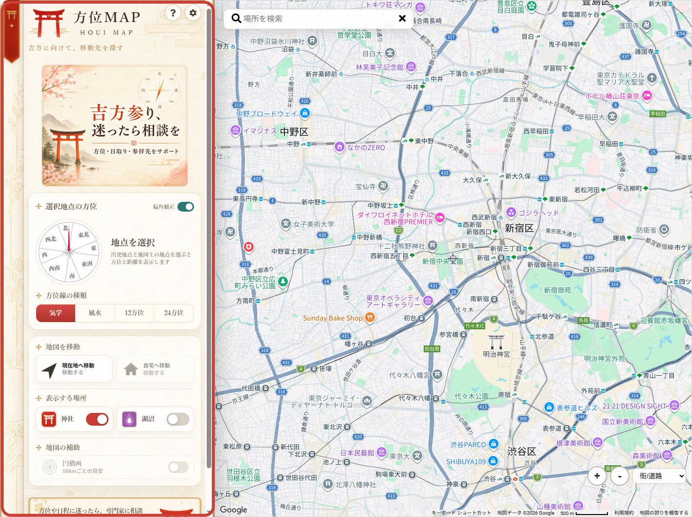The width and height of the screenshot is (692, 517).
Task: Toggle the 円描画 switch
Action: (x=178, y=467)
